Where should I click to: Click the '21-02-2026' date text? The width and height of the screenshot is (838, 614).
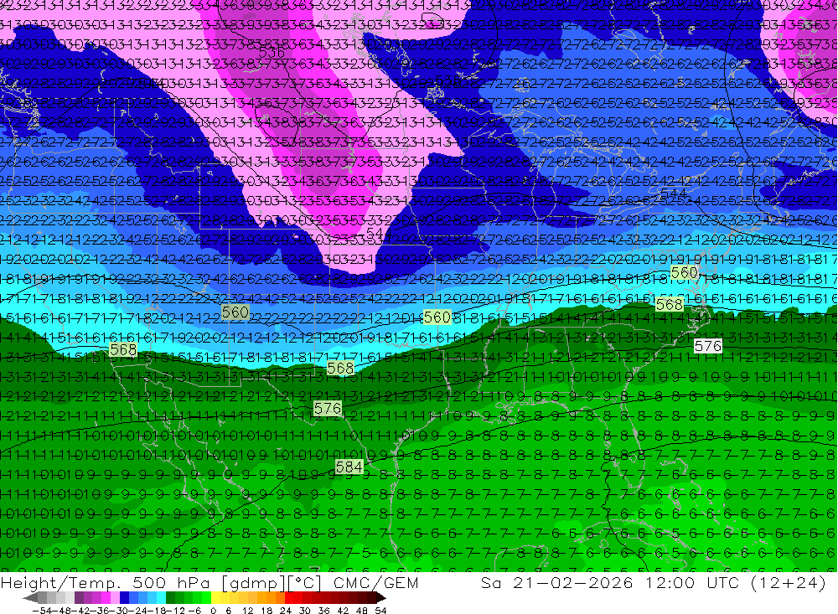pos(572,582)
